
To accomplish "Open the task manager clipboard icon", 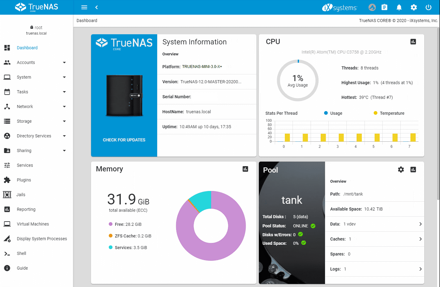I will (384, 7).
